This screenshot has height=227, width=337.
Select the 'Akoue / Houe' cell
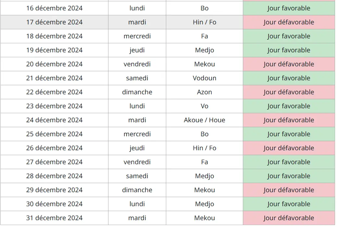tap(205, 120)
